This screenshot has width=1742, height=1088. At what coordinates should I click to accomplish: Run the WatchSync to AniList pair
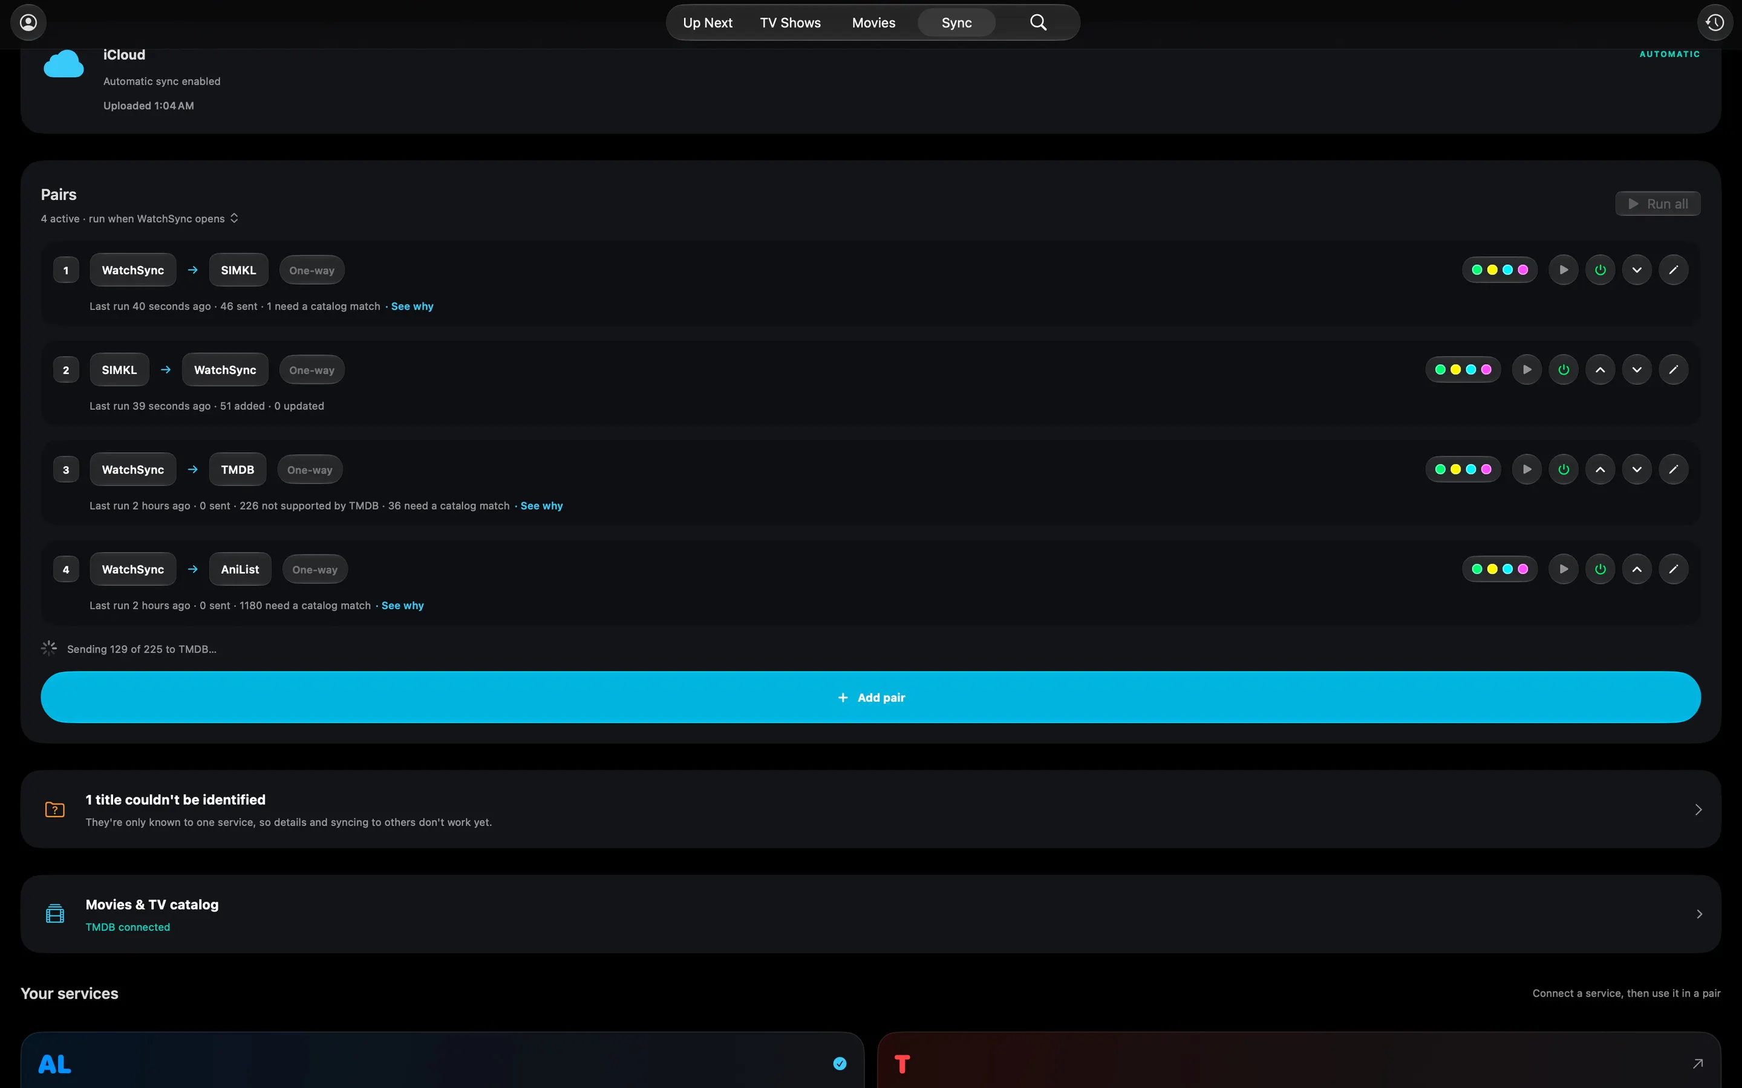click(1563, 569)
